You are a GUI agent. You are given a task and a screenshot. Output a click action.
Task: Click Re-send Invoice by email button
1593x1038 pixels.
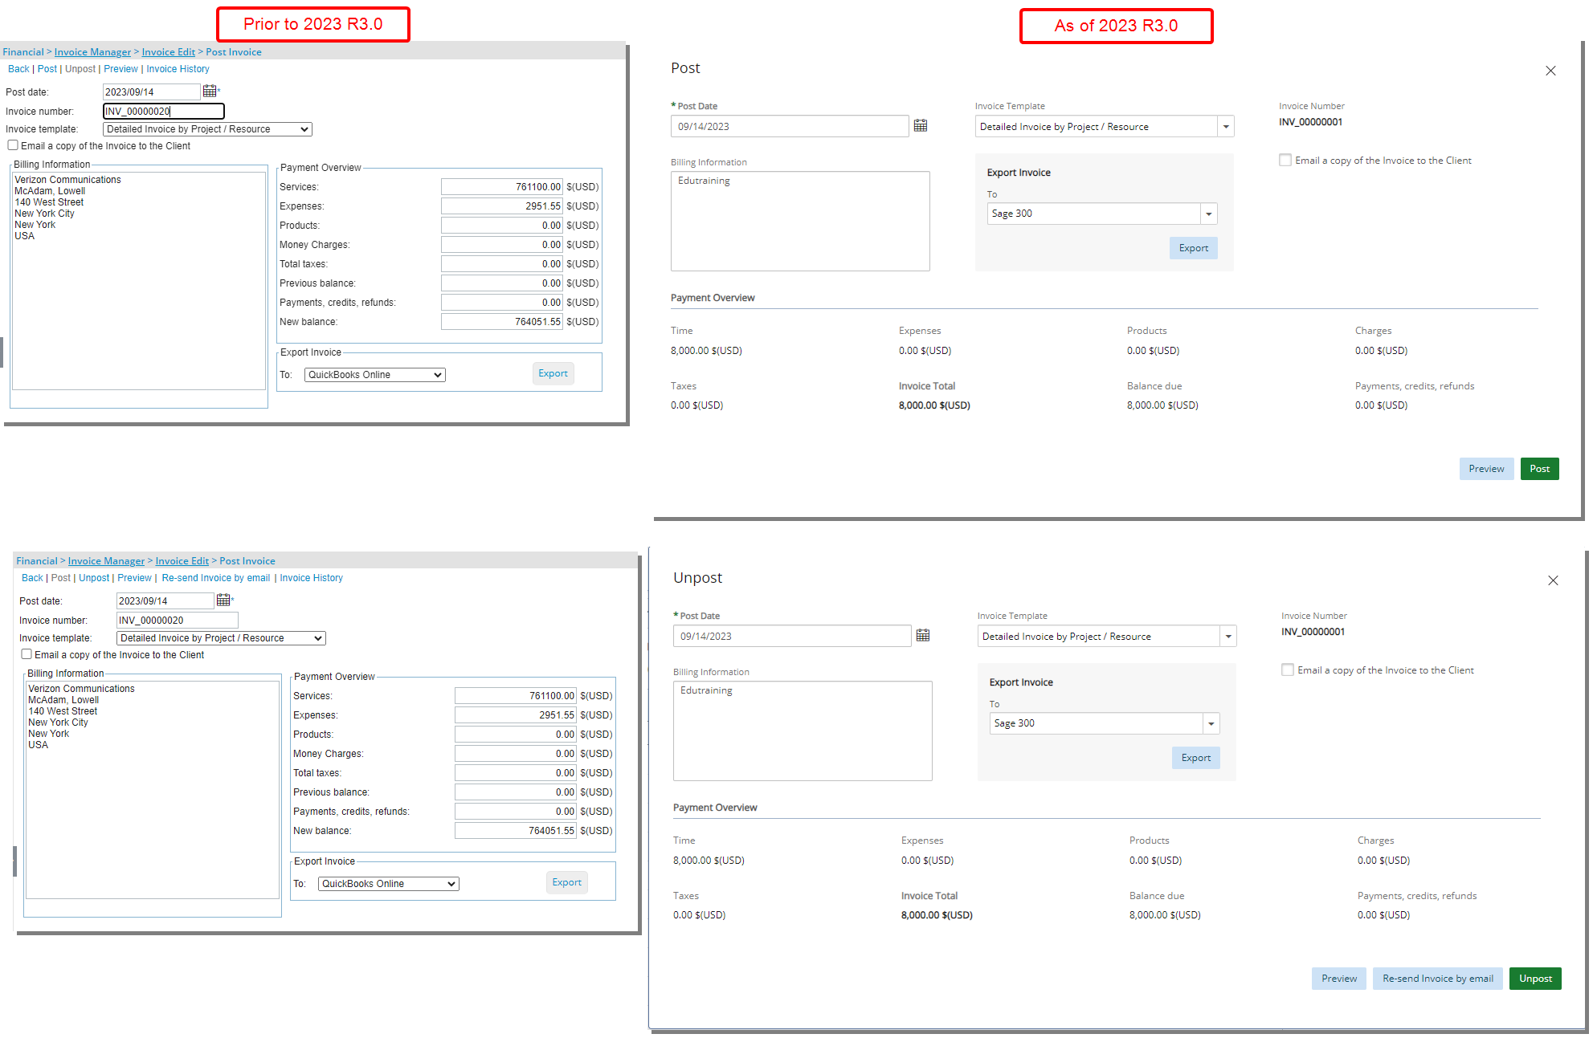click(1438, 979)
